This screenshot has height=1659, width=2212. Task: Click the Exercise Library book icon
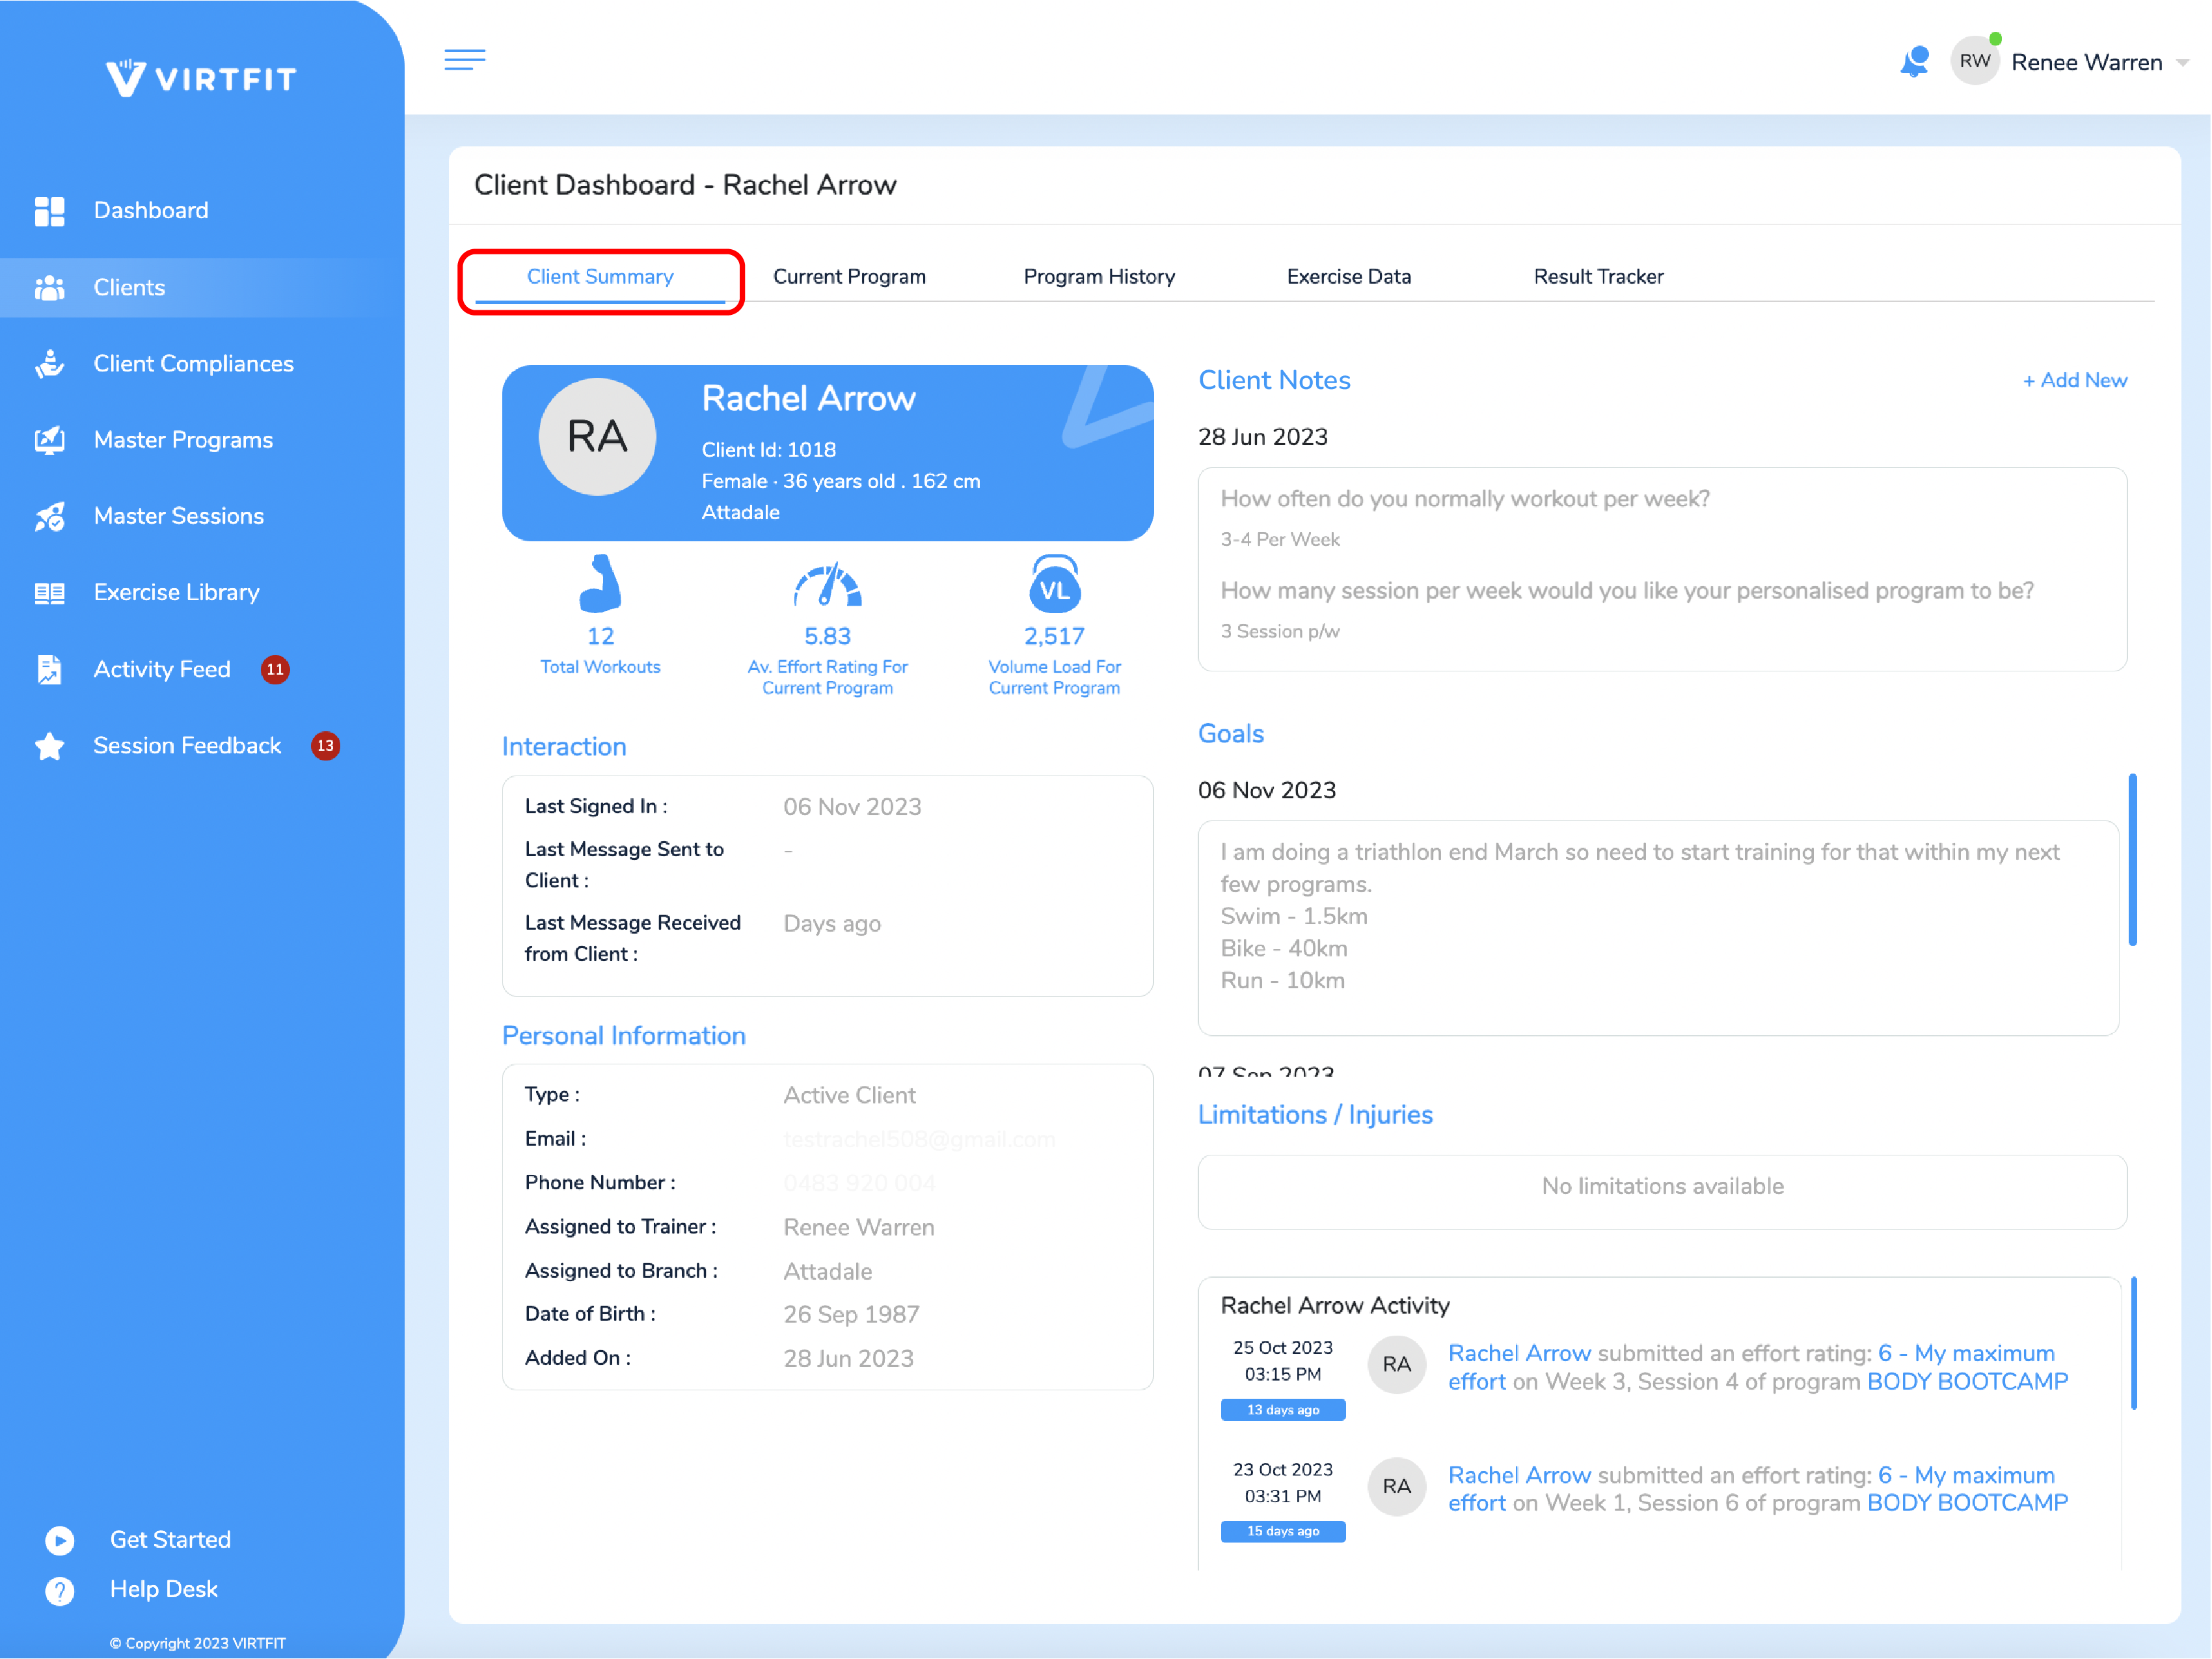coord(49,593)
